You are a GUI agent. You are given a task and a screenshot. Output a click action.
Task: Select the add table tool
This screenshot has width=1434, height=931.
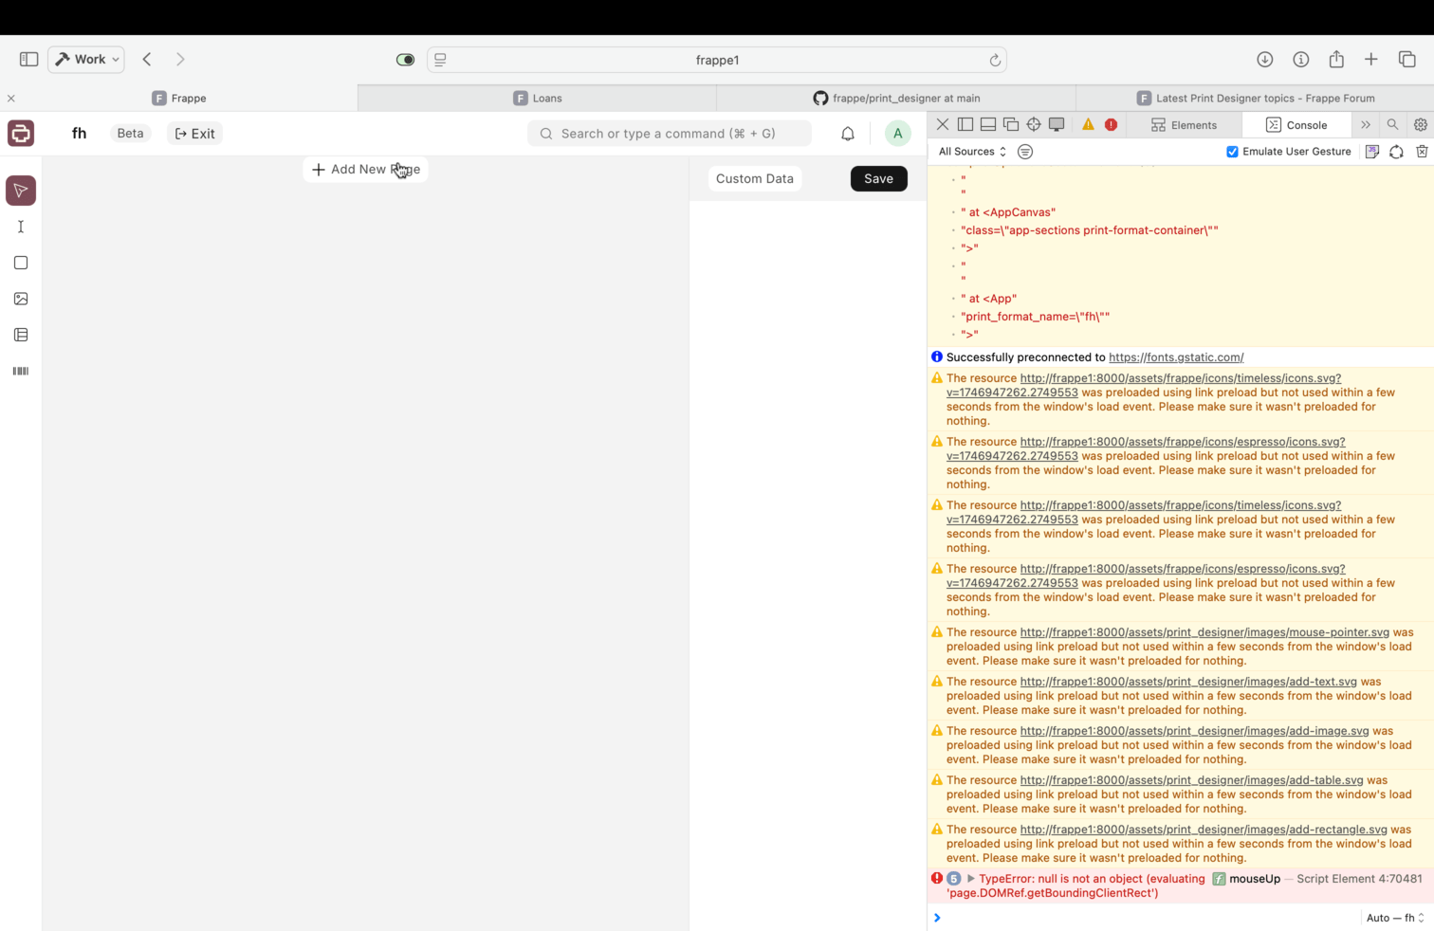21,335
